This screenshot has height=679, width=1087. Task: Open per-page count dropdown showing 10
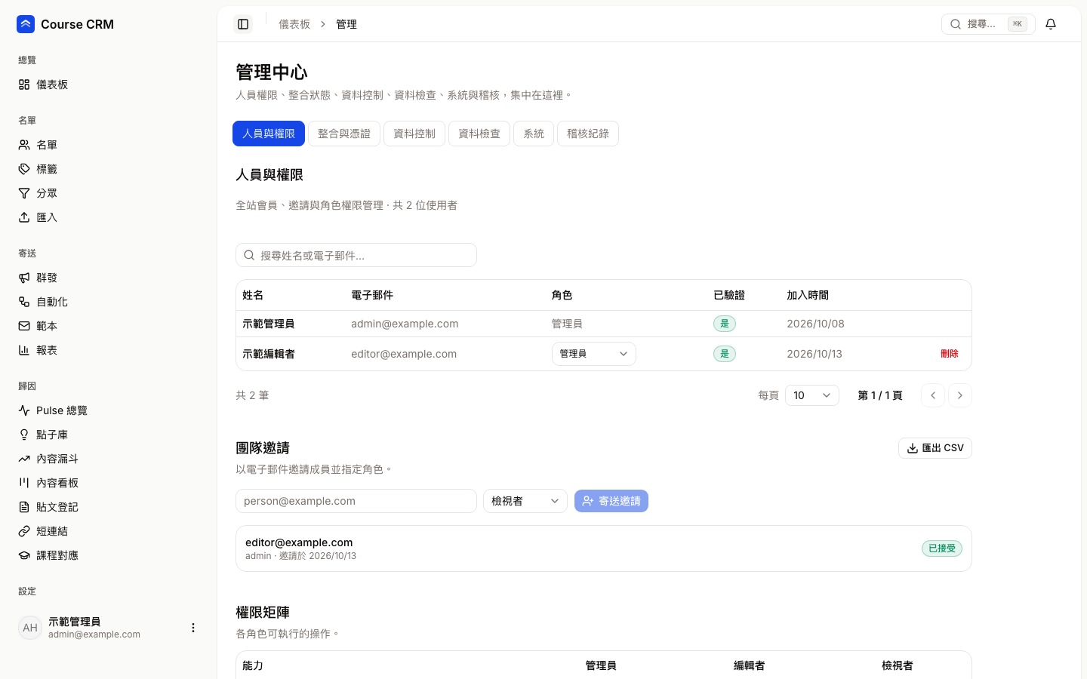pos(812,395)
